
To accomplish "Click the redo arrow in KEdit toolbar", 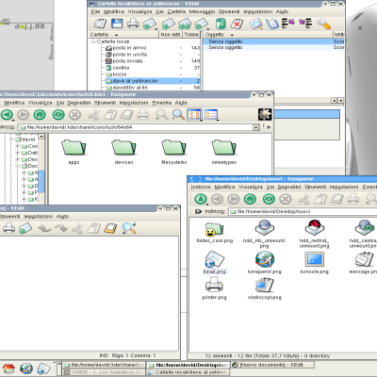I will pos(61,228).
